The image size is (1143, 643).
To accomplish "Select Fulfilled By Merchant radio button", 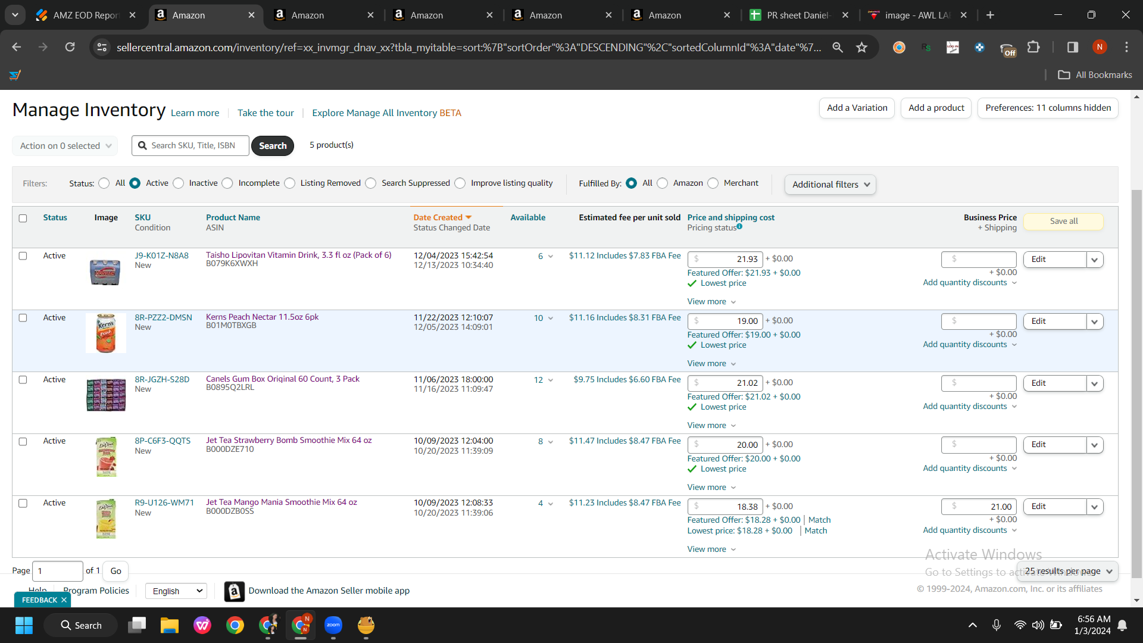I will (713, 183).
